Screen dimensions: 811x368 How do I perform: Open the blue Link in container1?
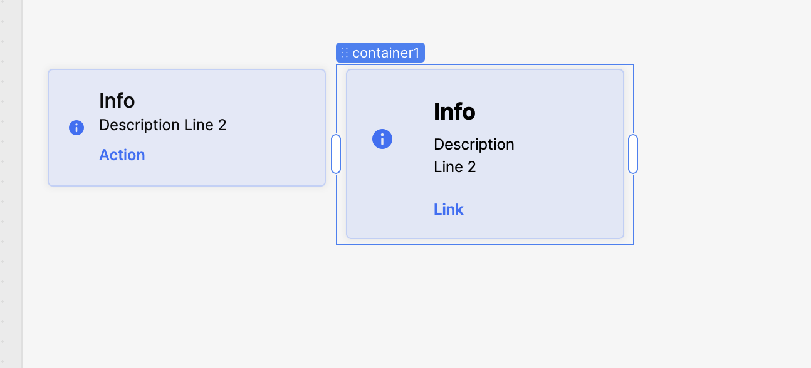pyautogui.click(x=448, y=210)
